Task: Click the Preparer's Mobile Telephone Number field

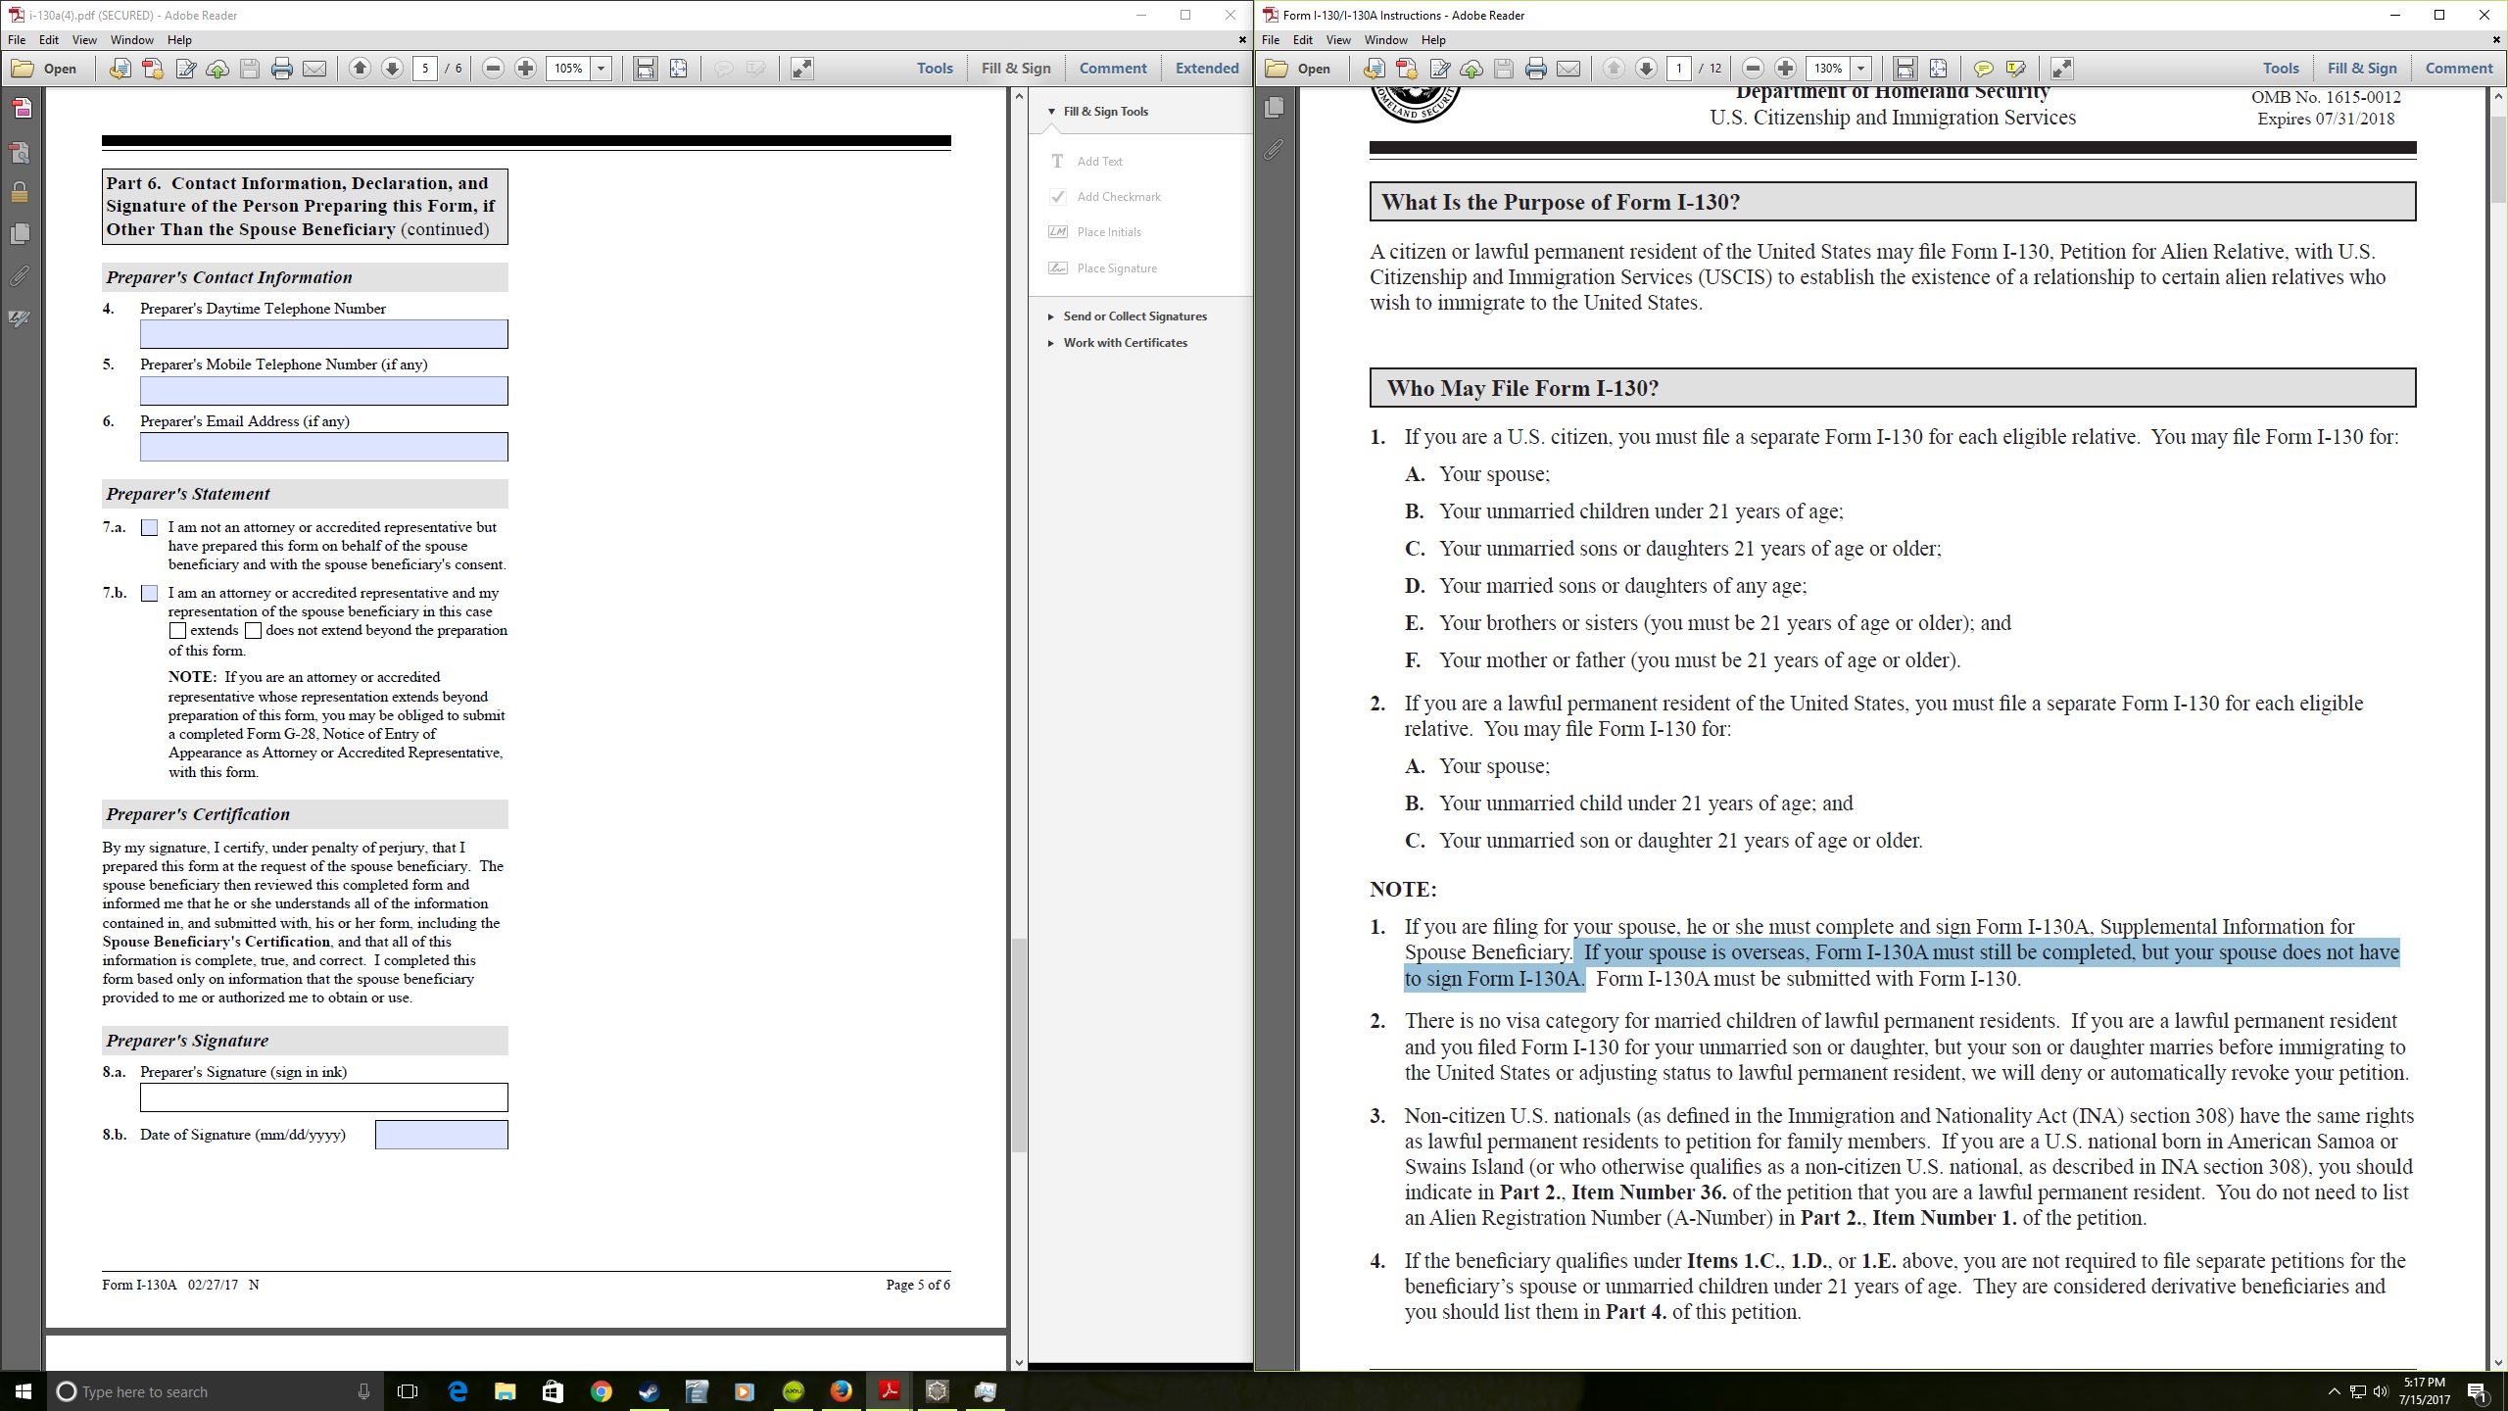Action: (323, 391)
